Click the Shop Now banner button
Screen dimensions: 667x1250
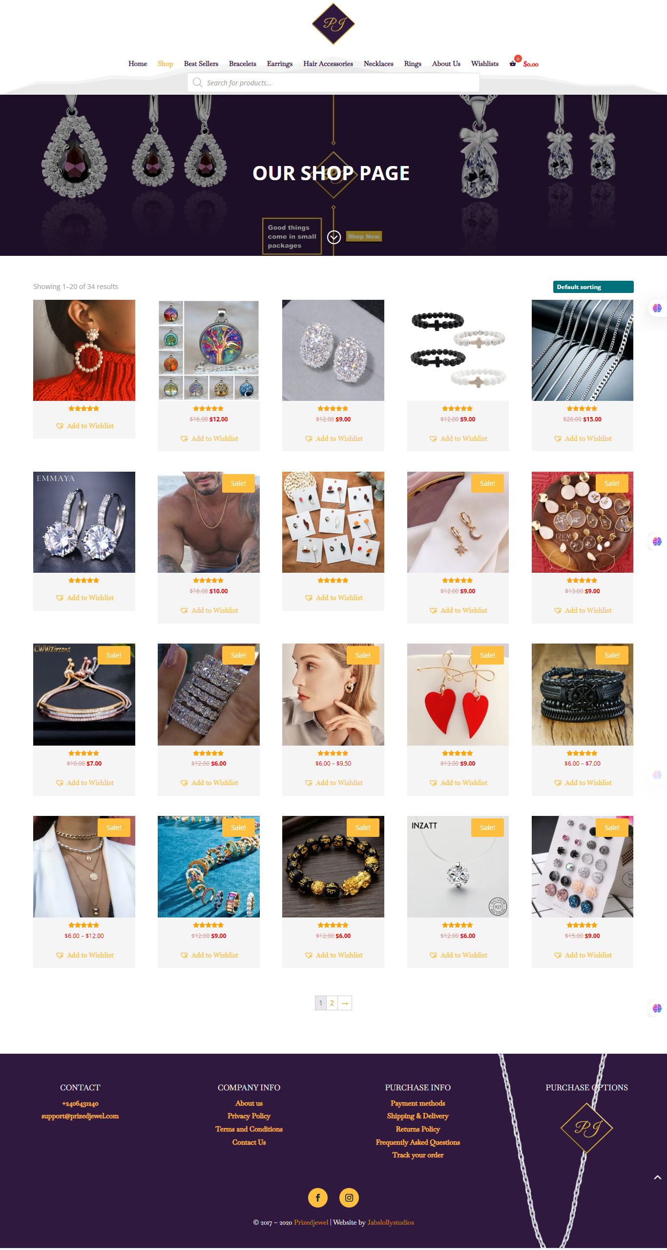click(364, 236)
